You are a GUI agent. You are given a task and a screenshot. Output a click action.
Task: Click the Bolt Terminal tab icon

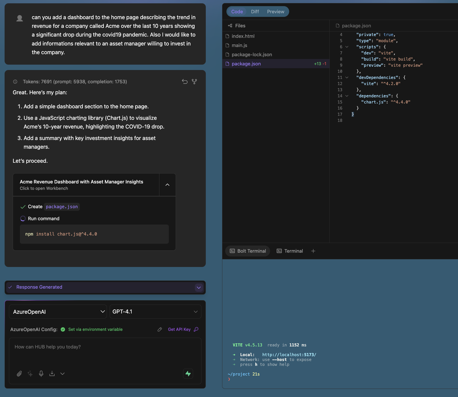(232, 251)
